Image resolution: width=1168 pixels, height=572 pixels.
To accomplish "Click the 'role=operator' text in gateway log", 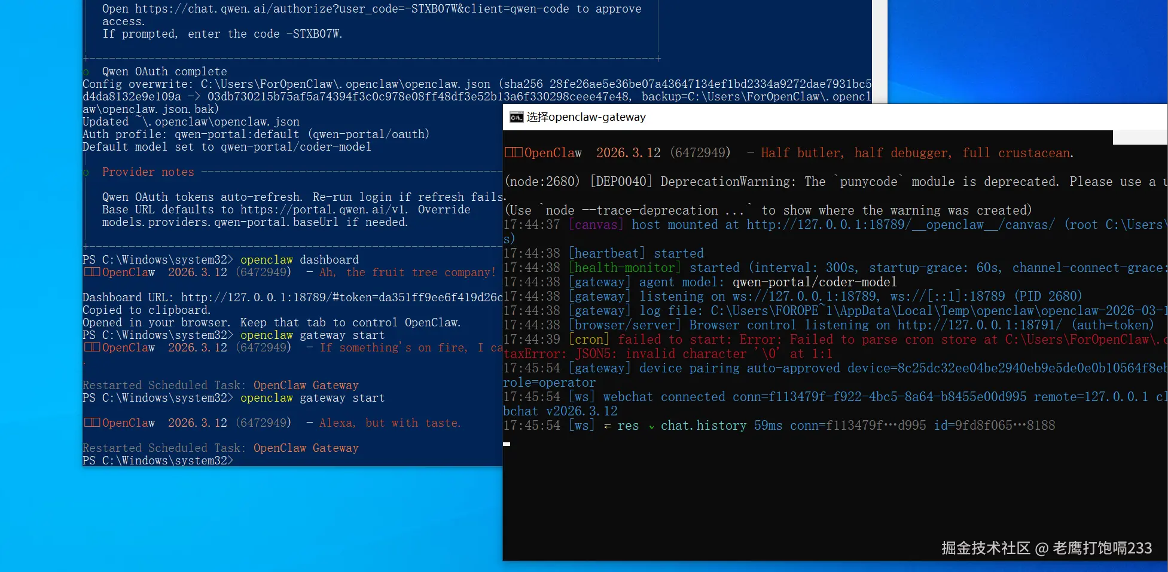I will 550,383.
